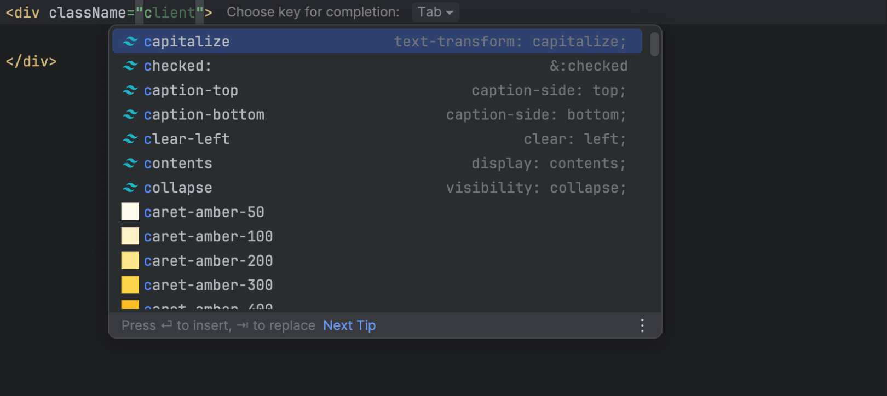Click the Tailwind icon beside contents

[130, 163]
